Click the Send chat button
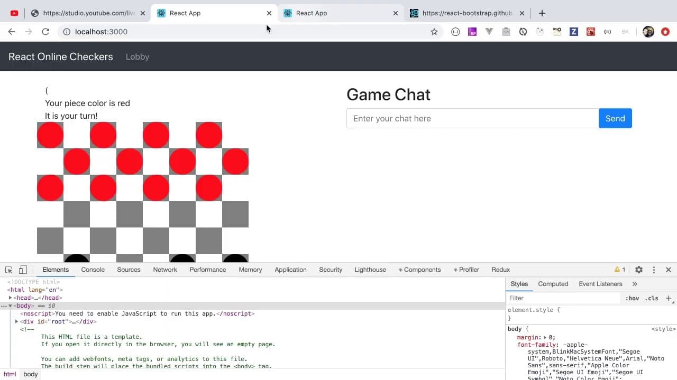 pyautogui.click(x=615, y=118)
